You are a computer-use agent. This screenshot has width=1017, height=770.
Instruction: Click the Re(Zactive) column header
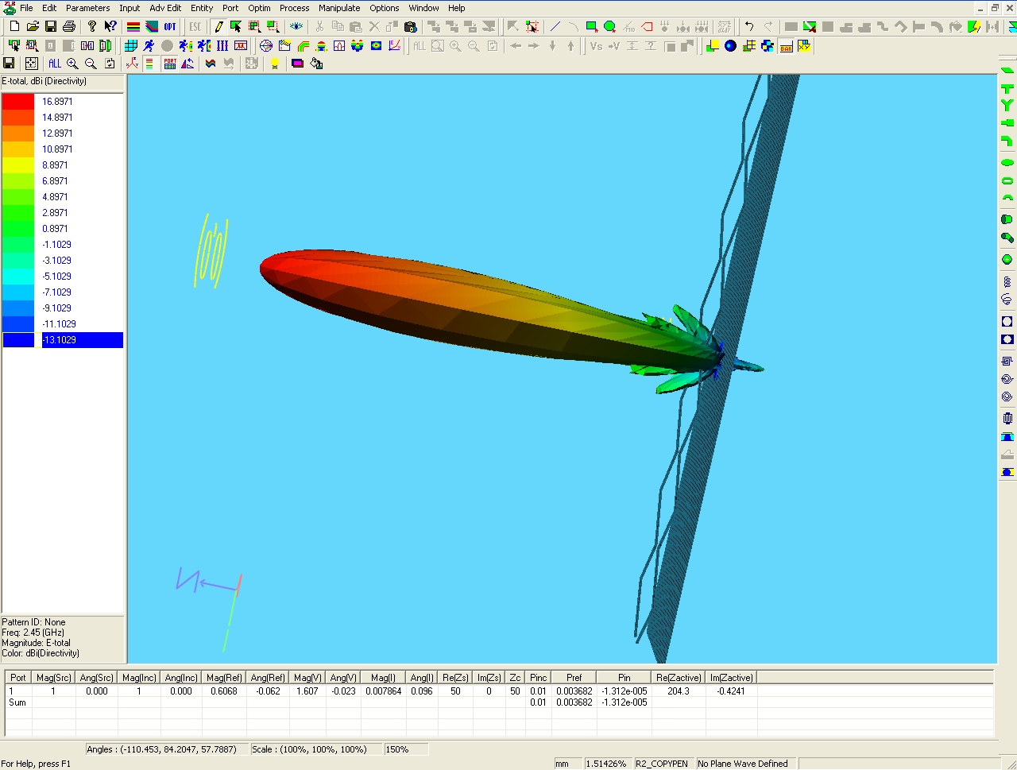(679, 678)
